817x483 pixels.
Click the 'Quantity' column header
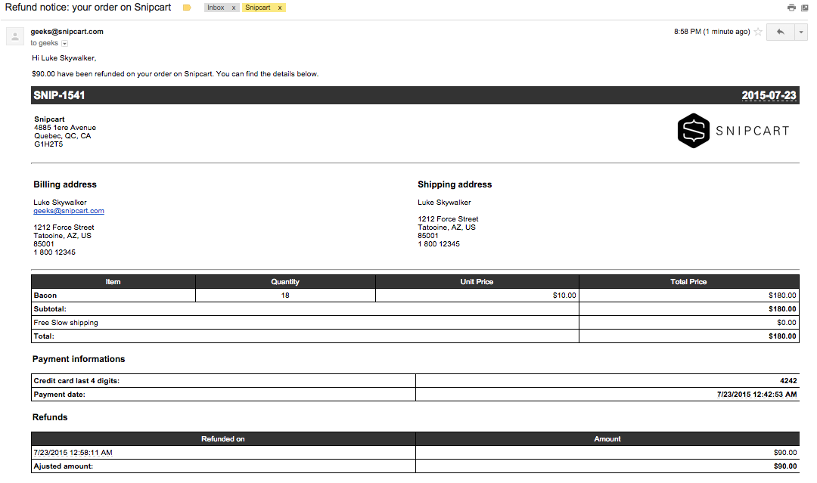[285, 282]
